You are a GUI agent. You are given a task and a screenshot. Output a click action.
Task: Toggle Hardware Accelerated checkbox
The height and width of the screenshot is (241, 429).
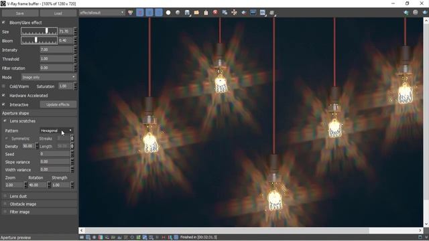(x=3, y=95)
